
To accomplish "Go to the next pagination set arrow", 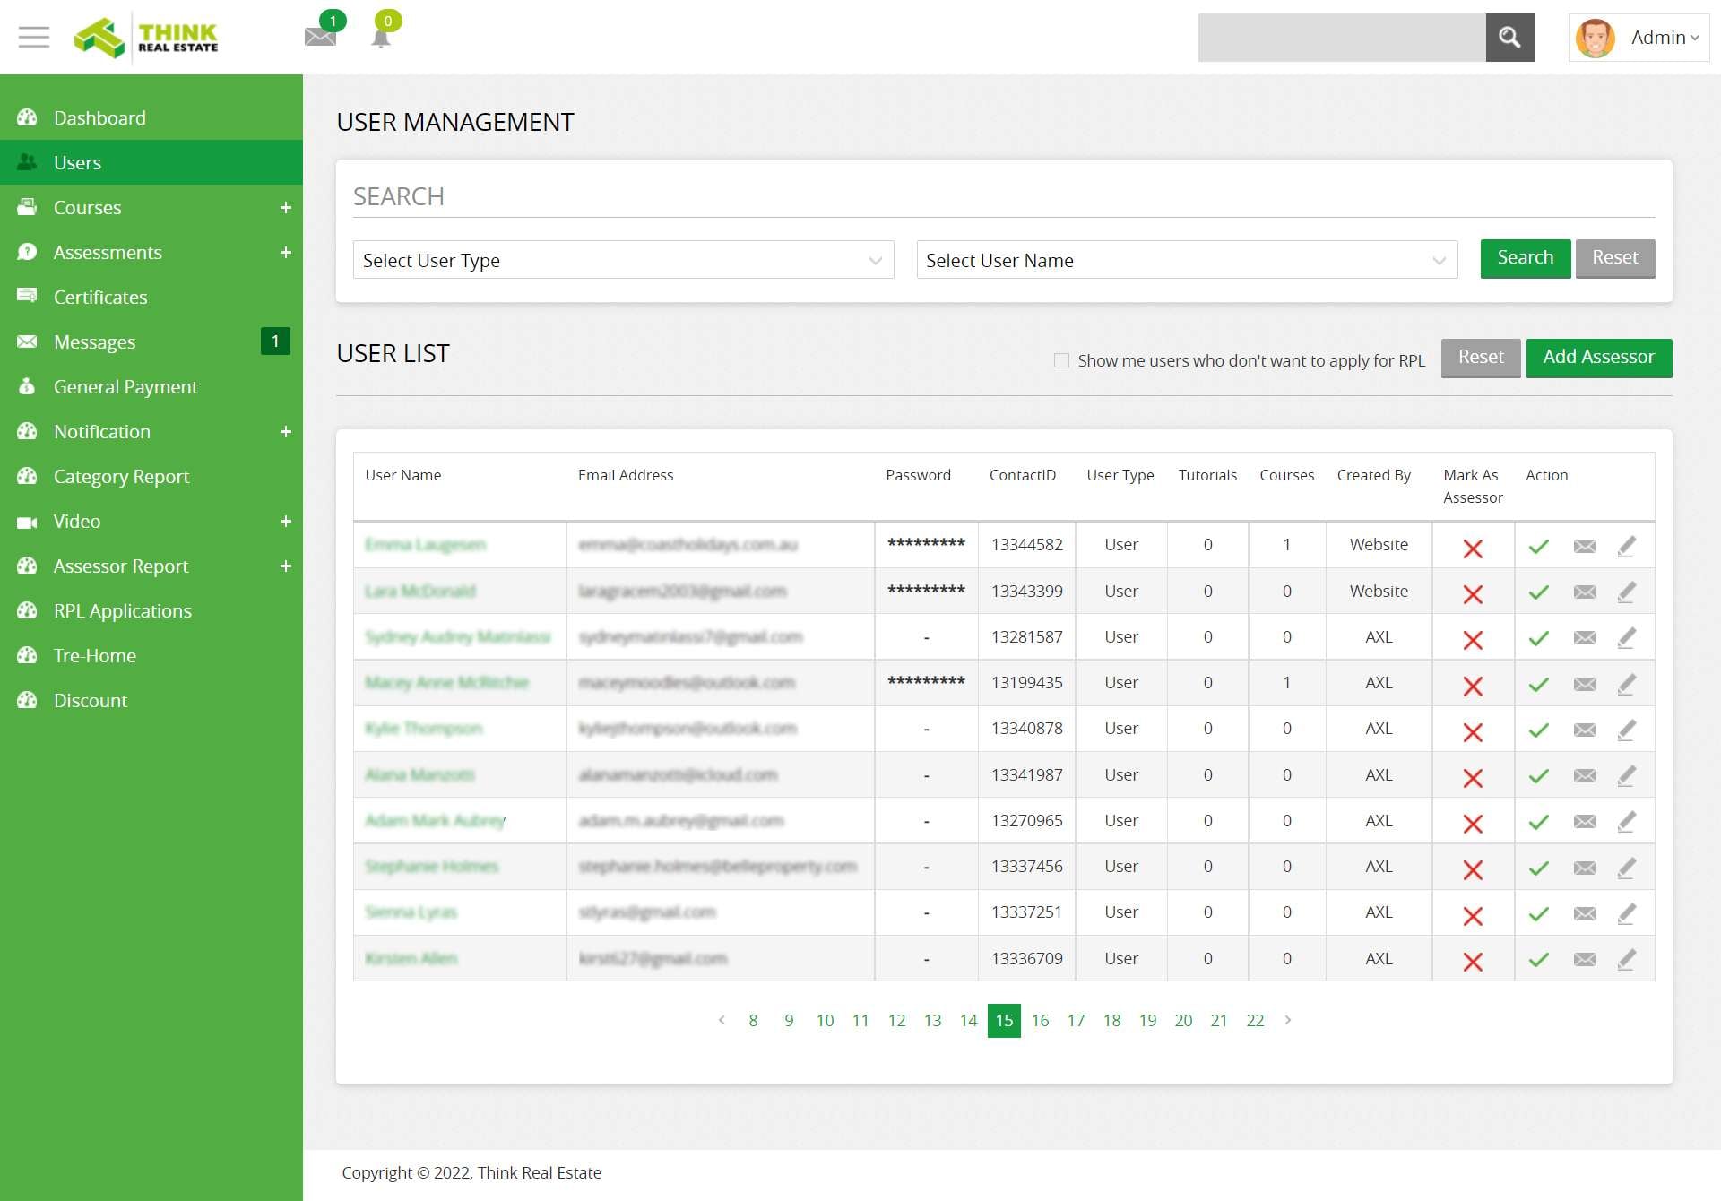I will (1288, 1020).
